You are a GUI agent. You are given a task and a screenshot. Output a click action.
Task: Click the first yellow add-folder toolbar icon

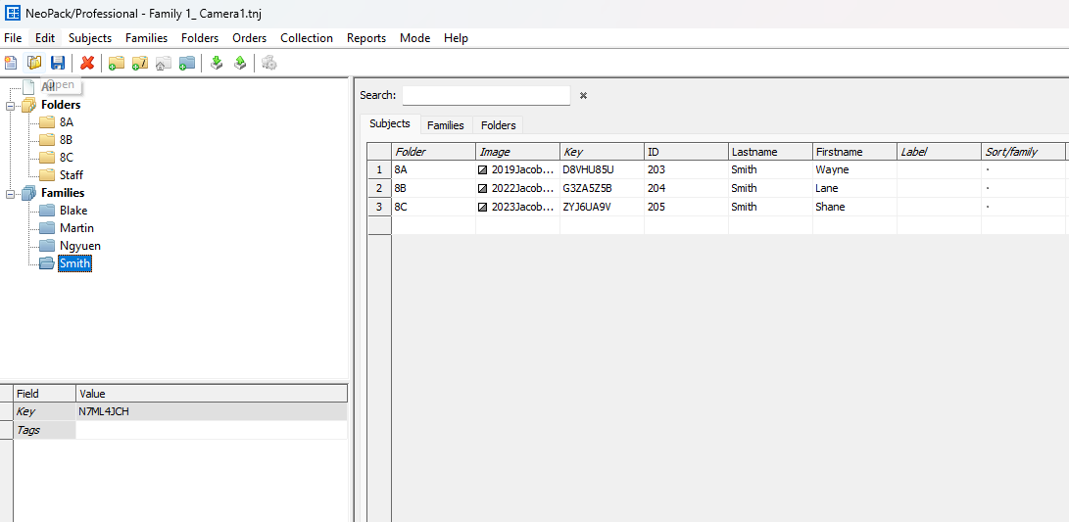point(117,63)
